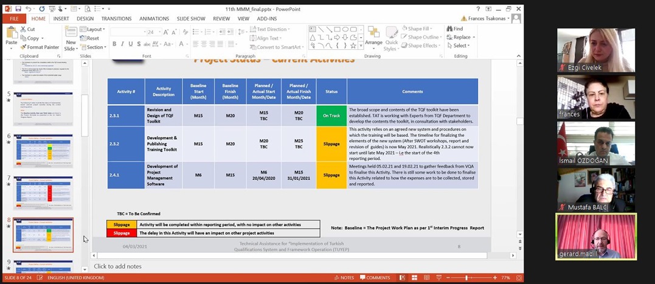Find text in presentation
Viewport: 655px width, 284px height.
(x=455, y=29)
